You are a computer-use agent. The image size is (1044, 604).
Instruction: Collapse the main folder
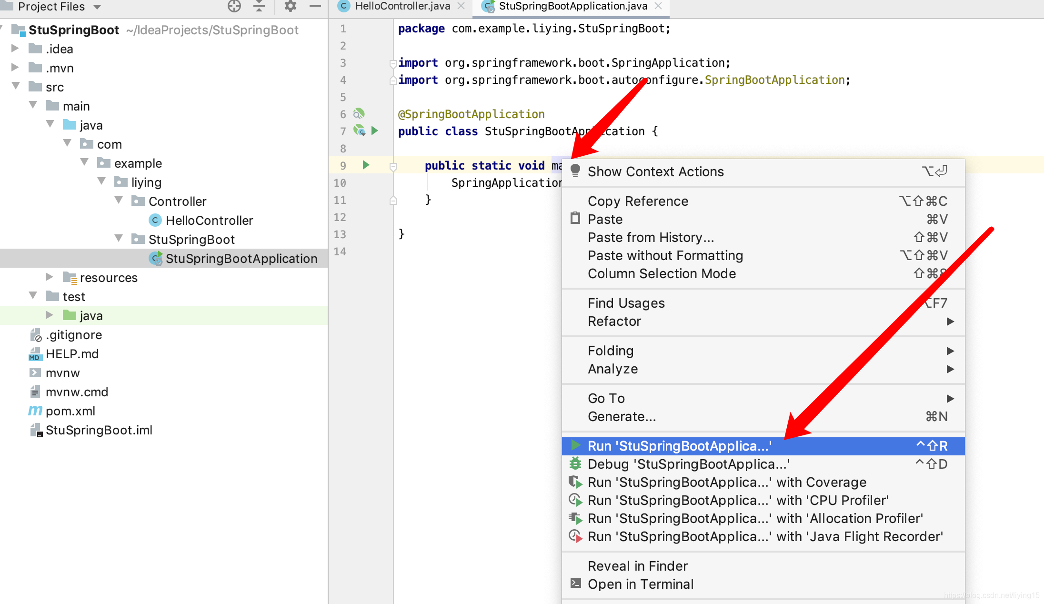click(x=33, y=105)
